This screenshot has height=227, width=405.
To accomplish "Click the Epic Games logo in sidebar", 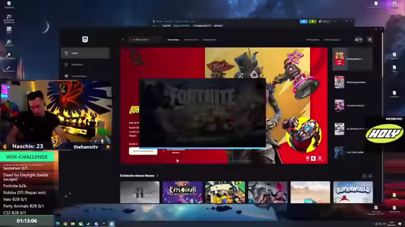I will click(85, 39).
